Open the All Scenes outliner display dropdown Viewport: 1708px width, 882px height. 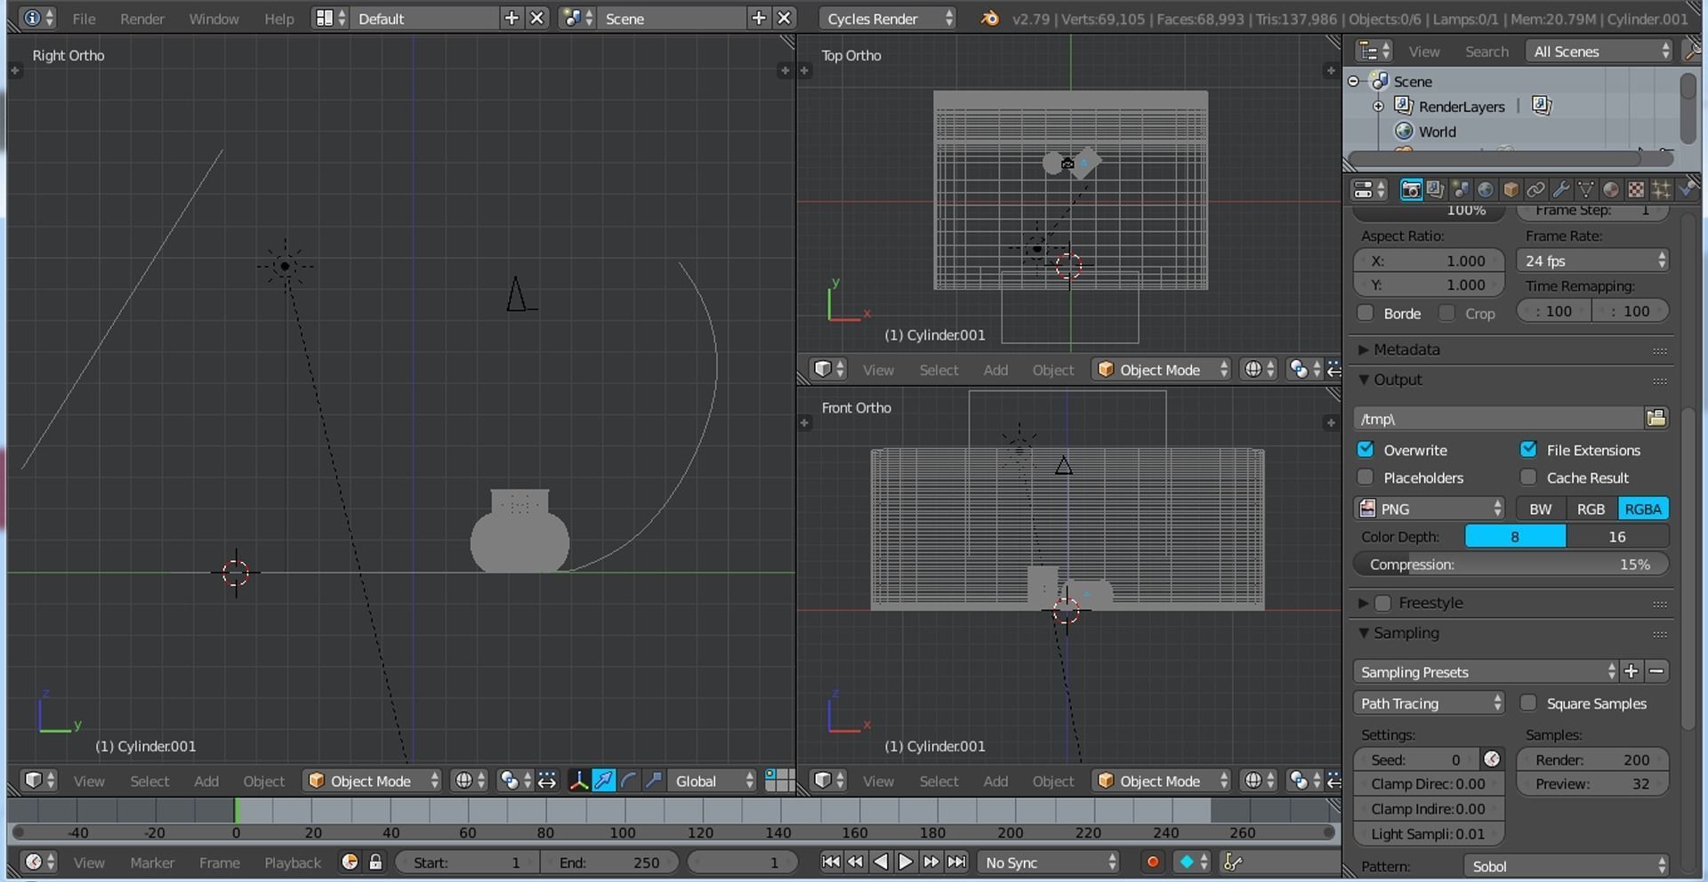[x=1599, y=52]
